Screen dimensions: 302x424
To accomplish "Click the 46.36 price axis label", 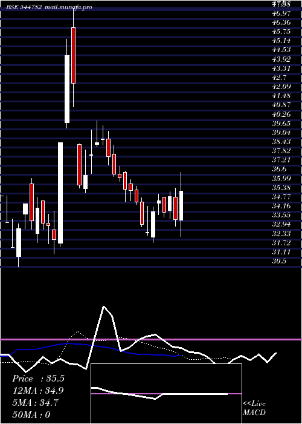I will coord(281,22).
